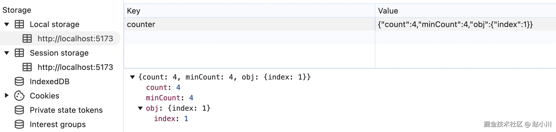Sort by the Value column header
The width and height of the screenshot is (556, 132).
(466, 11)
